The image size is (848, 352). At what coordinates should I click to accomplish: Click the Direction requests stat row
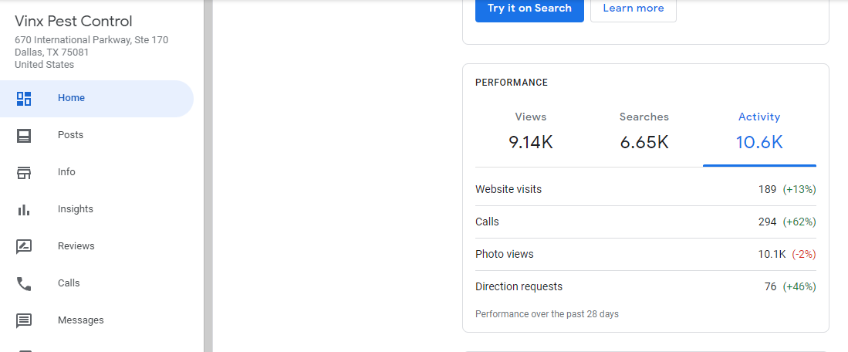click(645, 286)
